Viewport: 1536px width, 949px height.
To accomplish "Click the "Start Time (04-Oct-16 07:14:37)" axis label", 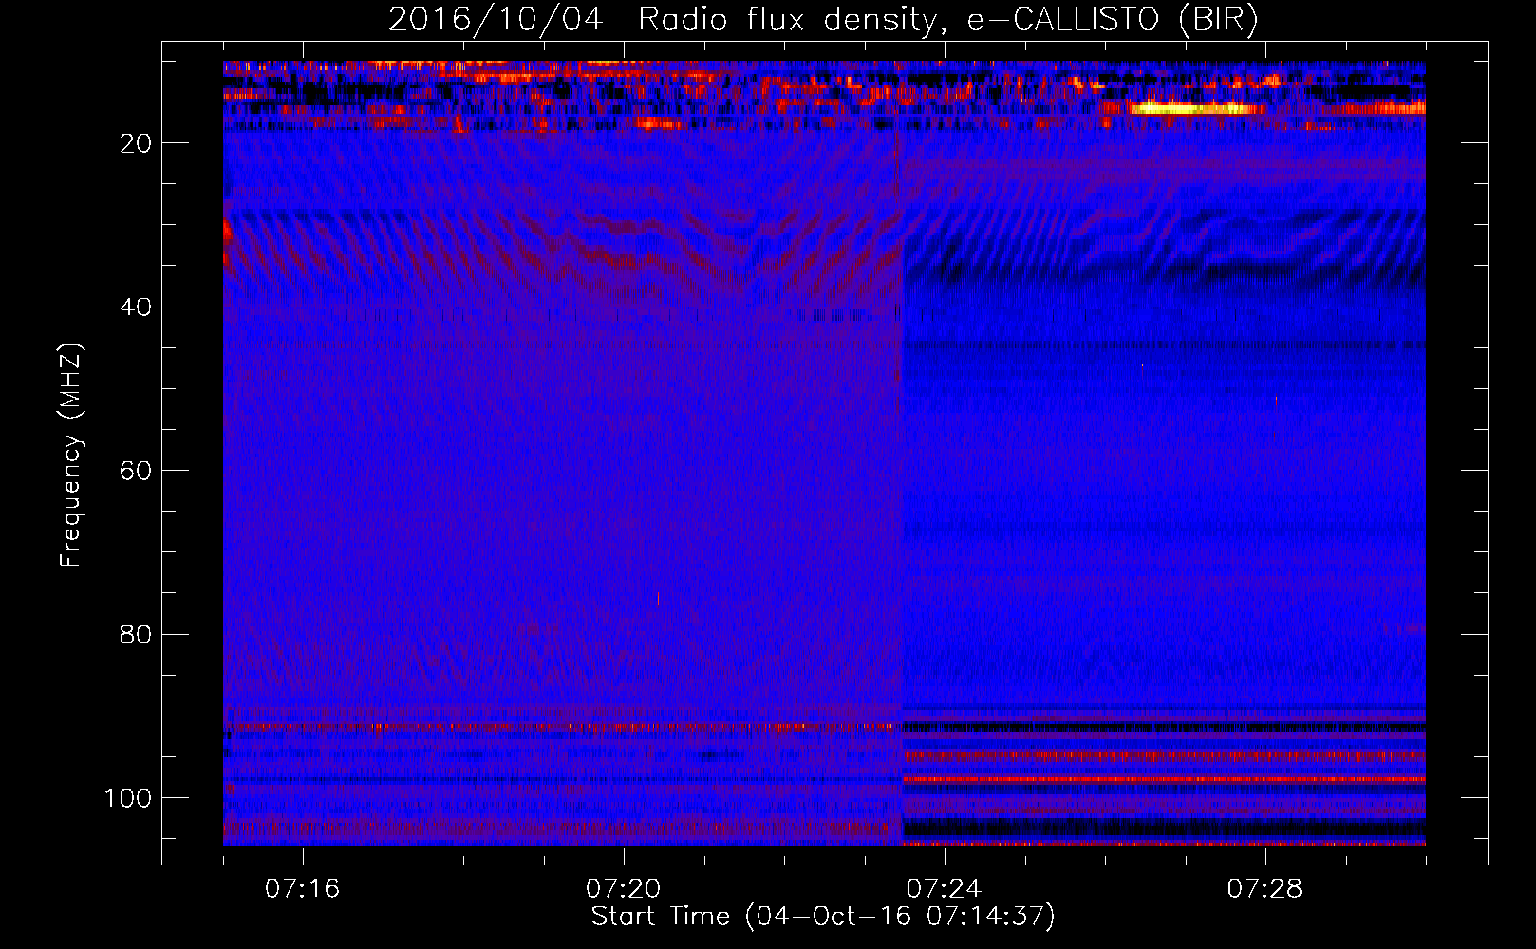I will coord(823,917).
